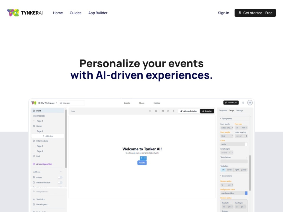
Task: Click the first layout toolbar icon
Action: tap(150, 111)
